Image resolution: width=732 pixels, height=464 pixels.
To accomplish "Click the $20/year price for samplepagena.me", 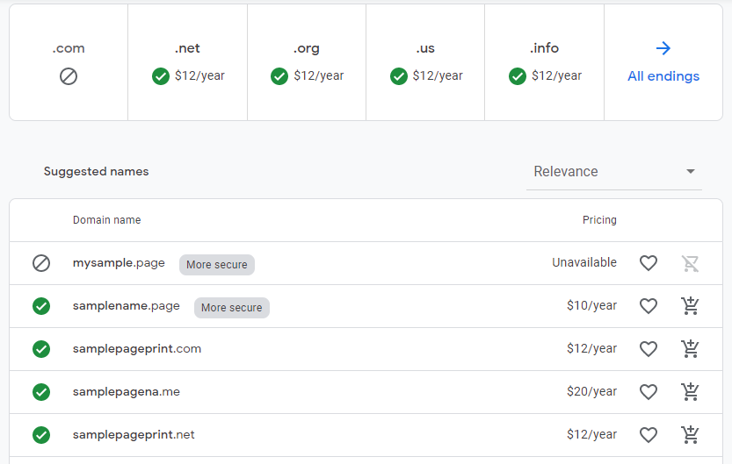I will pyautogui.click(x=591, y=391).
